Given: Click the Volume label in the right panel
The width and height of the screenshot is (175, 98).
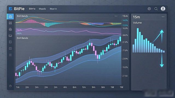Looking at the screenshot, I should [x=137, y=23].
